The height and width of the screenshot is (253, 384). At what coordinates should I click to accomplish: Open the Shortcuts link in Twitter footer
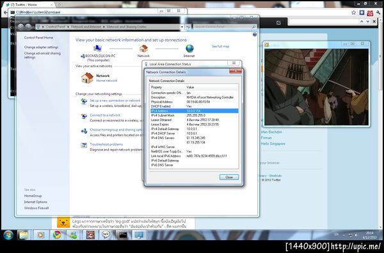tap(275, 175)
